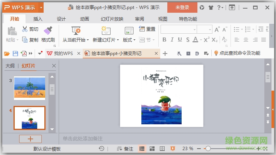Open font color dropdown arrow
Viewport: 276px width, 155px height.
(x=201, y=40)
